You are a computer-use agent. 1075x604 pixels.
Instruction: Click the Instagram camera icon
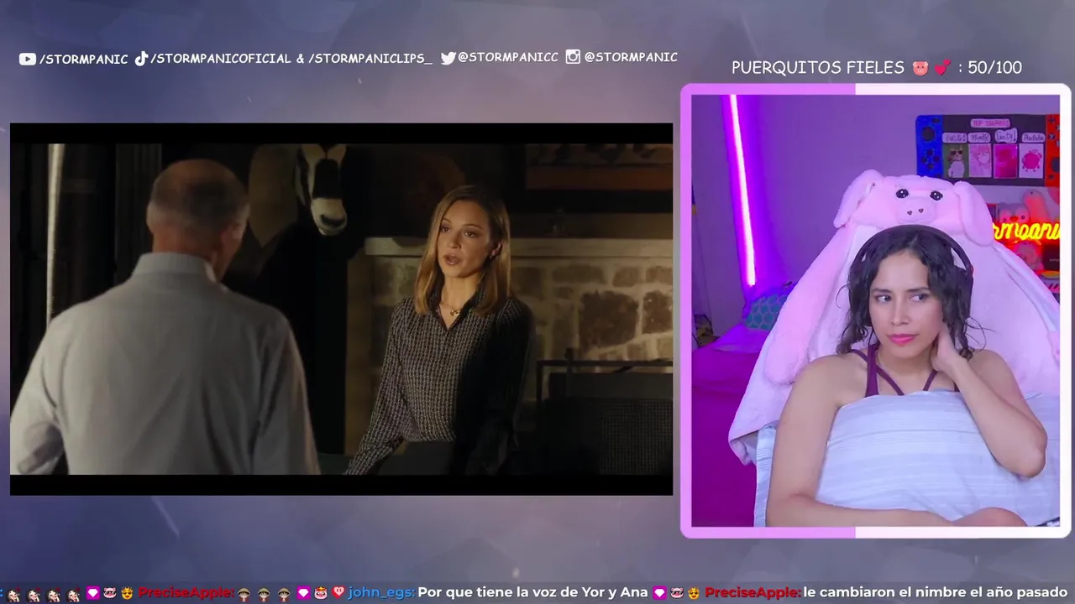pos(573,57)
